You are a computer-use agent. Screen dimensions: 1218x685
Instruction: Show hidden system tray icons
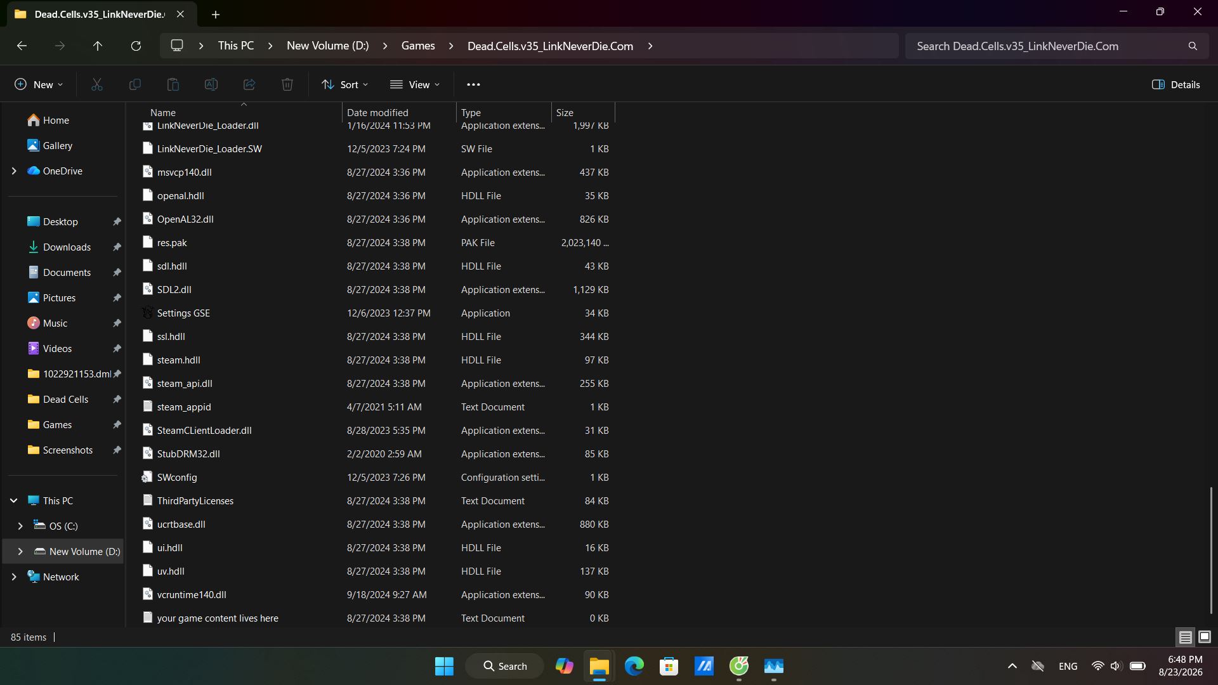tap(1012, 666)
